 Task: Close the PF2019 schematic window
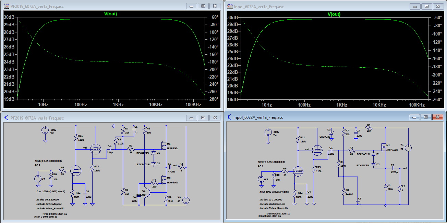(x=215, y=117)
